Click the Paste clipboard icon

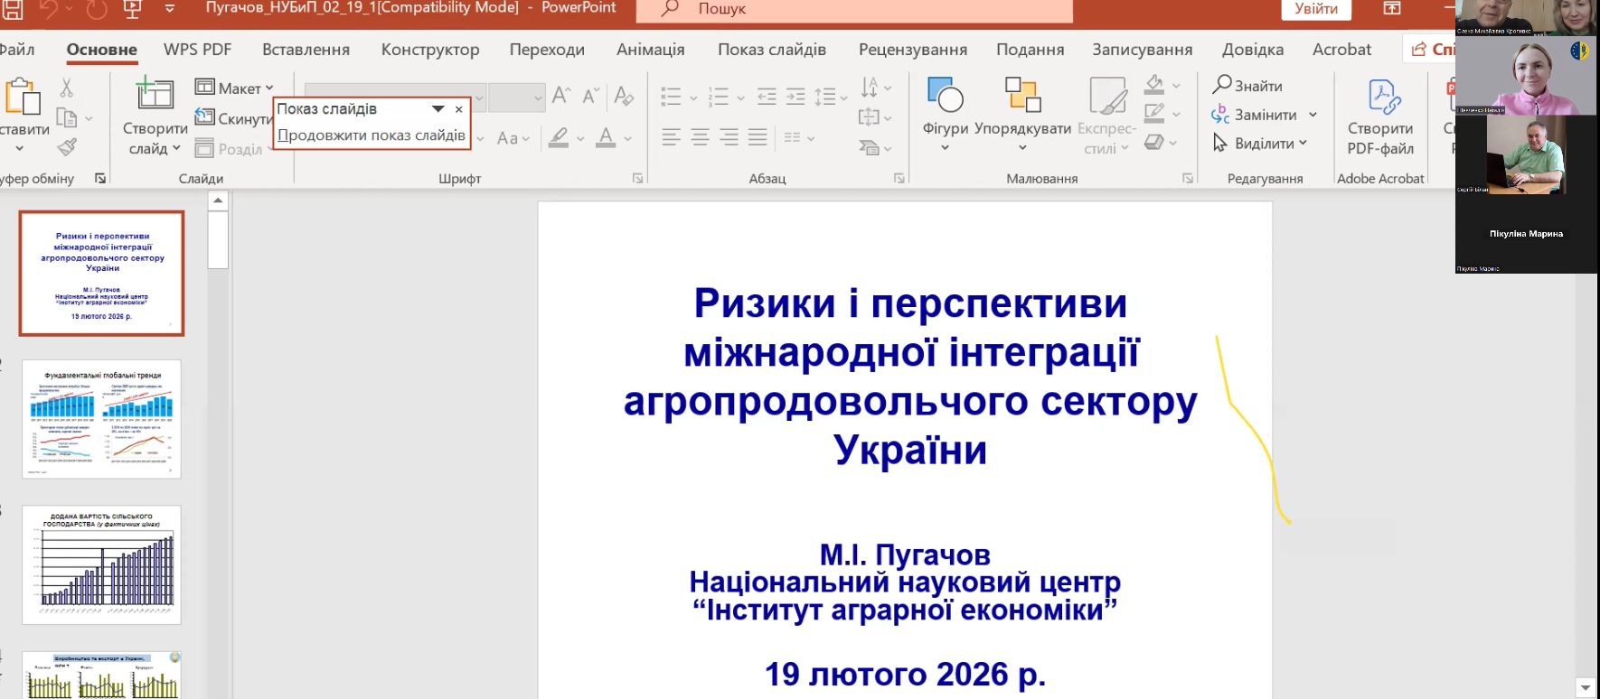pos(22,97)
